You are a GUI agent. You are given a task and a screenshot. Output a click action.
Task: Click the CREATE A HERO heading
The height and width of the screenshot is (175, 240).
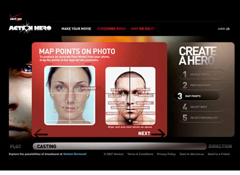click(198, 56)
